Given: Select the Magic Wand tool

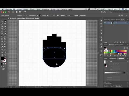Looking at the screenshot, I should [x=2, y=24].
